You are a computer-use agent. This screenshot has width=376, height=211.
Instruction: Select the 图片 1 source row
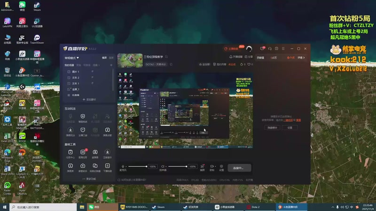(89, 72)
